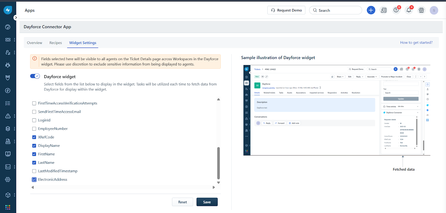Open contracts sidebar icon's more options dots
446x213 pixels.
pyautogui.click(x=14, y=141)
